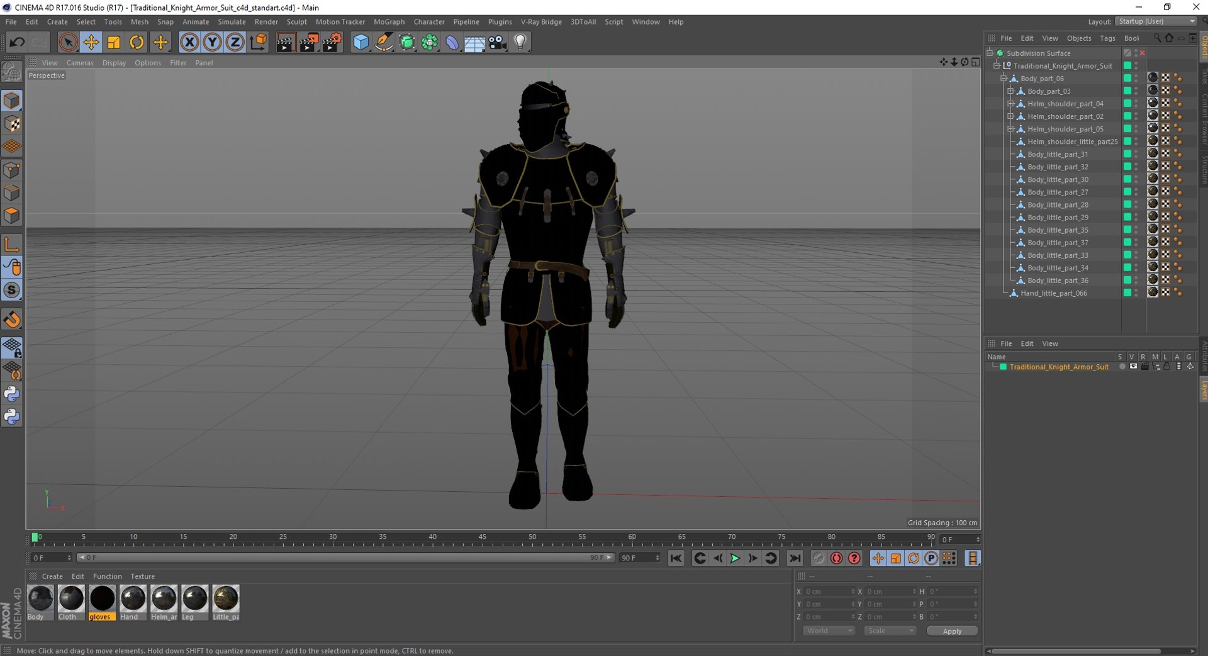Click the Apply button
This screenshot has width=1208, height=656.
[952, 631]
